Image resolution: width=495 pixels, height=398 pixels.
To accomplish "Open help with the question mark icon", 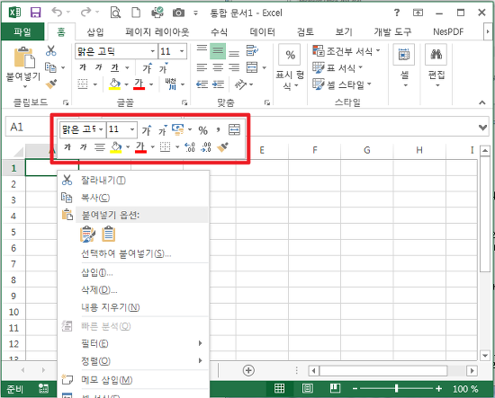I will tap(397, 13).
